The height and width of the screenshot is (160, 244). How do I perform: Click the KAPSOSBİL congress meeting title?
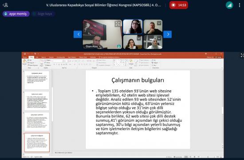pyautogui.click(x=103, y=5)
